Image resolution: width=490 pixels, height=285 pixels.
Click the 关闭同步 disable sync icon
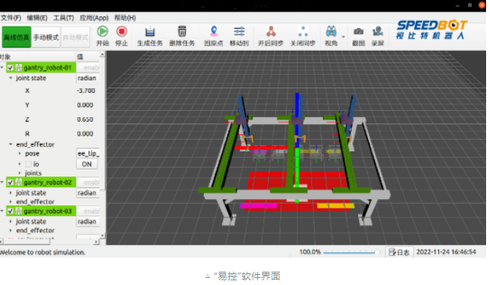[x=302, y=31]
